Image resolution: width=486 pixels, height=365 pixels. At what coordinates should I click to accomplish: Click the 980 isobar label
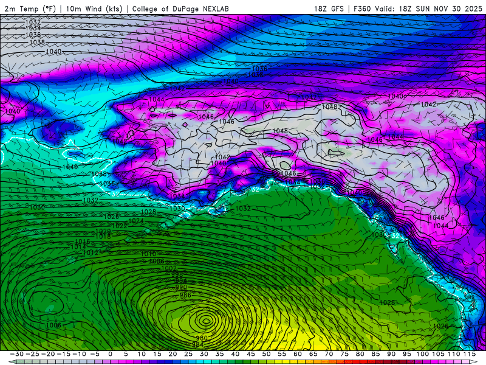[202, 338]
